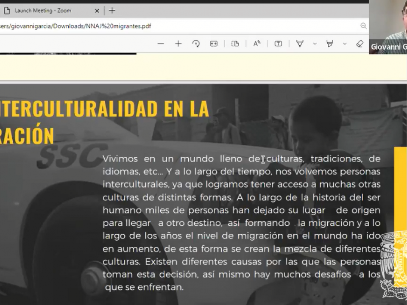Screen dimensions: 407x305
Task: Click the line starting 'humano miles de personas'
Action: coord(241,210)
